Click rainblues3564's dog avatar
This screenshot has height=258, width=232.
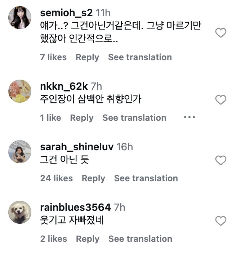coord(20,212)
